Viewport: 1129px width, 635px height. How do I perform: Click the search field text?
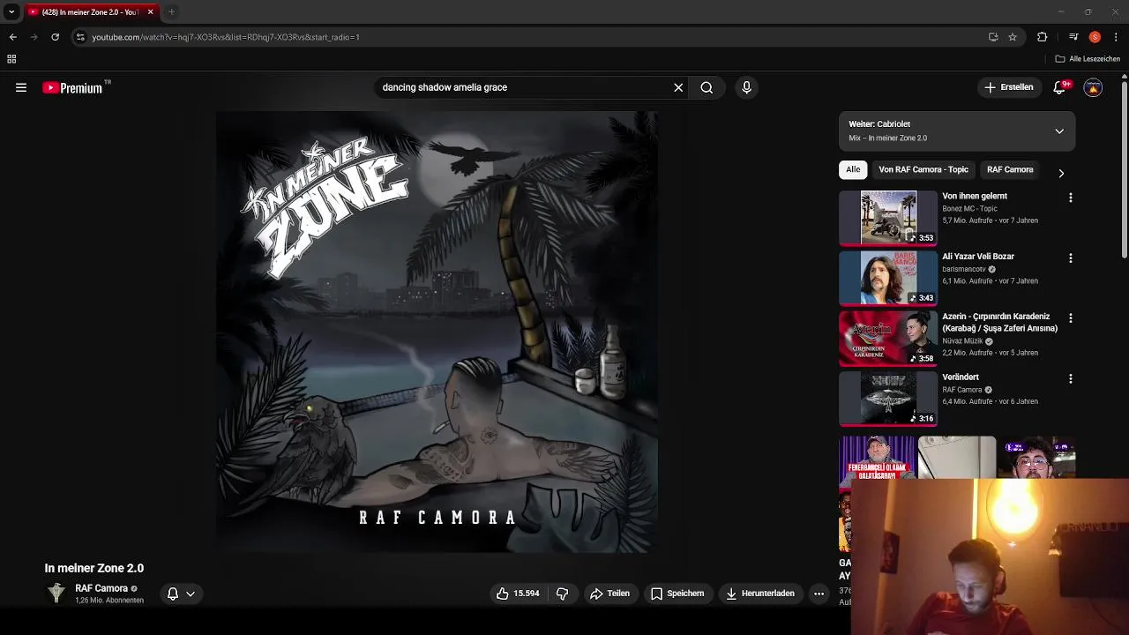pyautogui.click(x=445, y=87)
